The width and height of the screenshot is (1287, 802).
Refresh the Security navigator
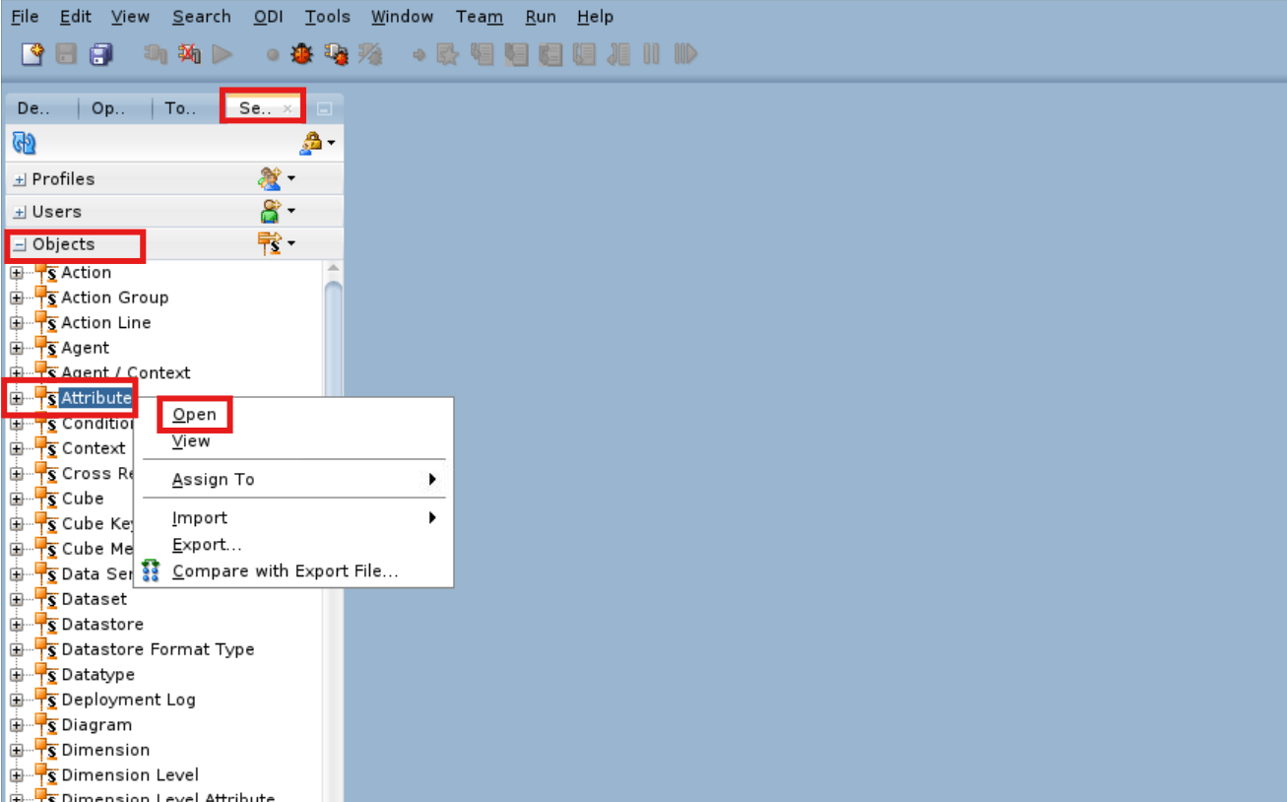(24, 142)
